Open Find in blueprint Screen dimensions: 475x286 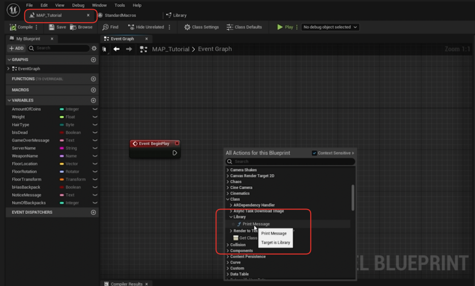pyautogui.click(x=110, y=27)
